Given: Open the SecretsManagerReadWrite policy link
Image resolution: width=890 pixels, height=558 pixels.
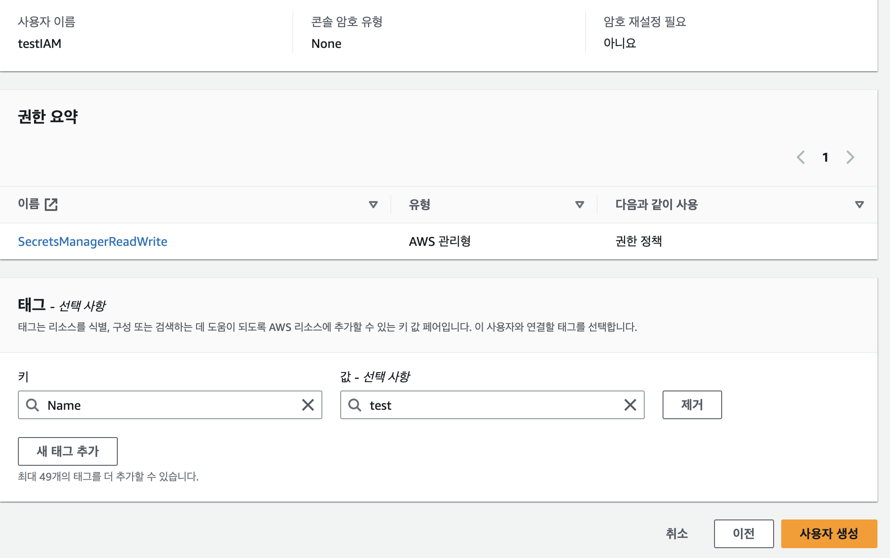Looking at the screenshot, I should click(92, 241).
